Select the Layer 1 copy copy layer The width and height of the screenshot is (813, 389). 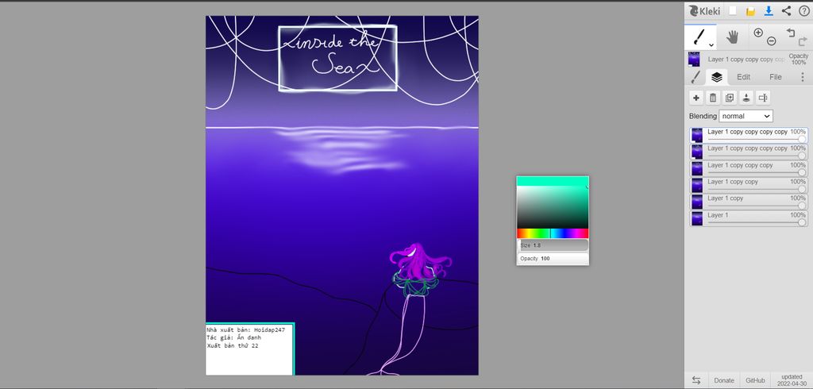pos(748,185)
